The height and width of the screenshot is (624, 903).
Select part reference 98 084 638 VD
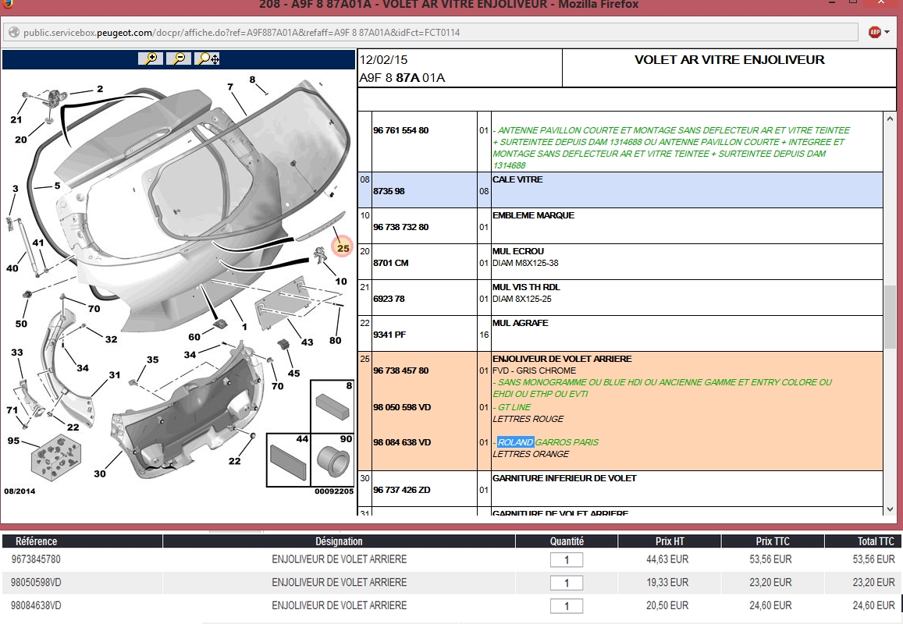click(x=402, y=442)
